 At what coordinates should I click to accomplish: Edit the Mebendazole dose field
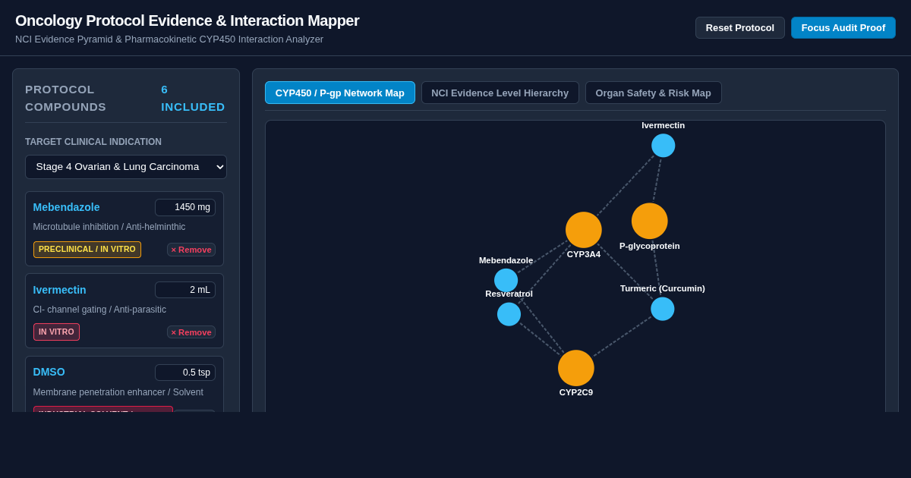[185, 207]
